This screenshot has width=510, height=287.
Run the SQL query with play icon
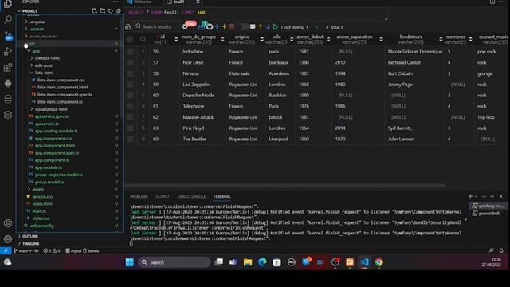[276, 26]
